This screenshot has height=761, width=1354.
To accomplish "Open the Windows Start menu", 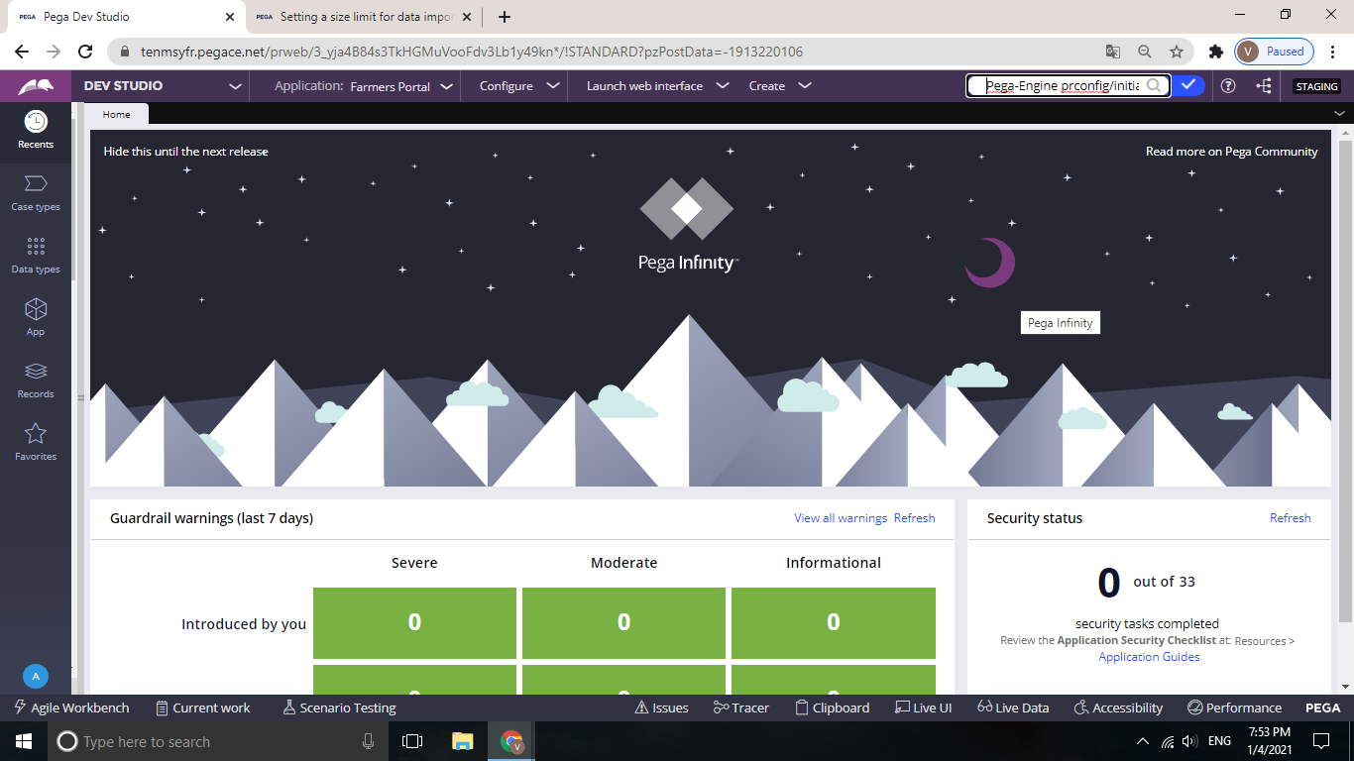I will [x=24, y=741].
